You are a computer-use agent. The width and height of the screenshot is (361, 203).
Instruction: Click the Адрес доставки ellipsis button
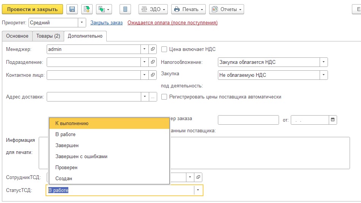click(x=153, y=97)
